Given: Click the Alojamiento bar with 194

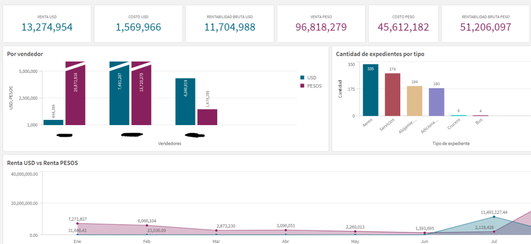Looking at the screenshot, I should coord(414,101).
